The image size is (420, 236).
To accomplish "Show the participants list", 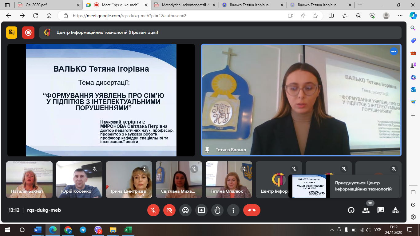I will point(366,210).
